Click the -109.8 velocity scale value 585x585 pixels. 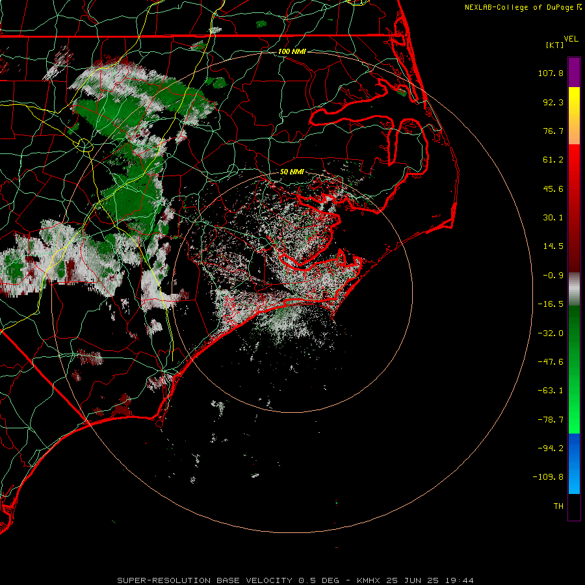point(548,477)
